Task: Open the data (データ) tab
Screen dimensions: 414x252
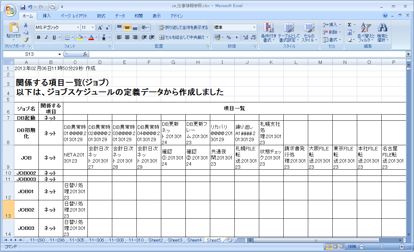Action: (120, 16)
